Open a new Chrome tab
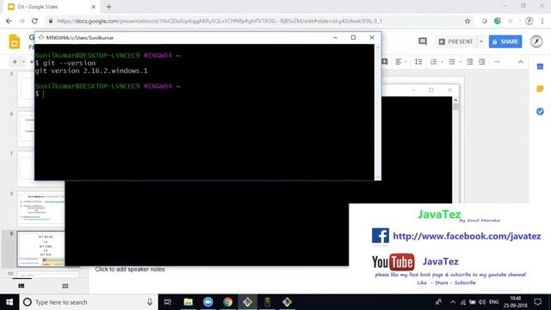Image resolution: width=551 pixels, height=310 pixels. point(108,7)
